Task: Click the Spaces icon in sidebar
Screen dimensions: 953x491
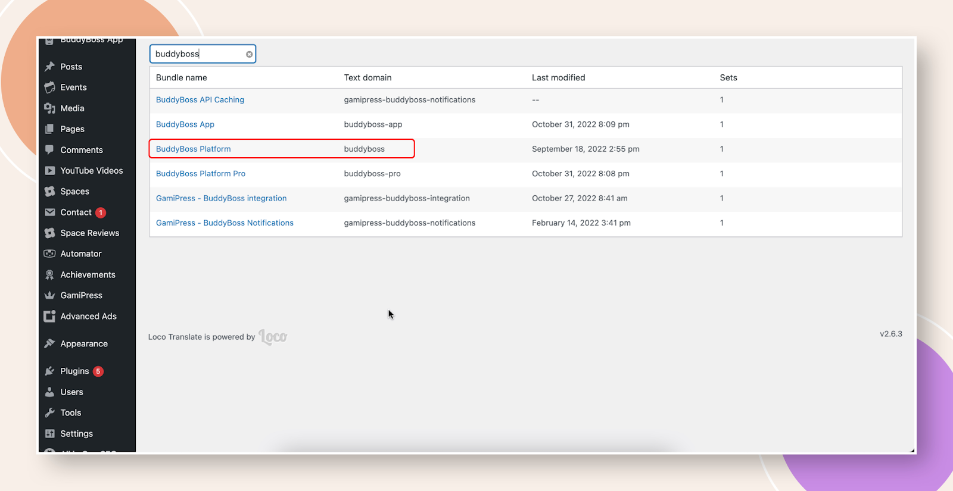Action: [x=50, y=192]
